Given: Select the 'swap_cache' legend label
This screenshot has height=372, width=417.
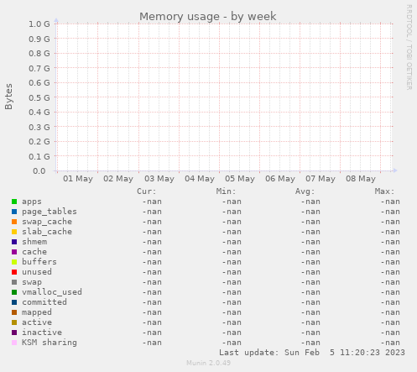Looking at the screenshot, I should point(47,222).
